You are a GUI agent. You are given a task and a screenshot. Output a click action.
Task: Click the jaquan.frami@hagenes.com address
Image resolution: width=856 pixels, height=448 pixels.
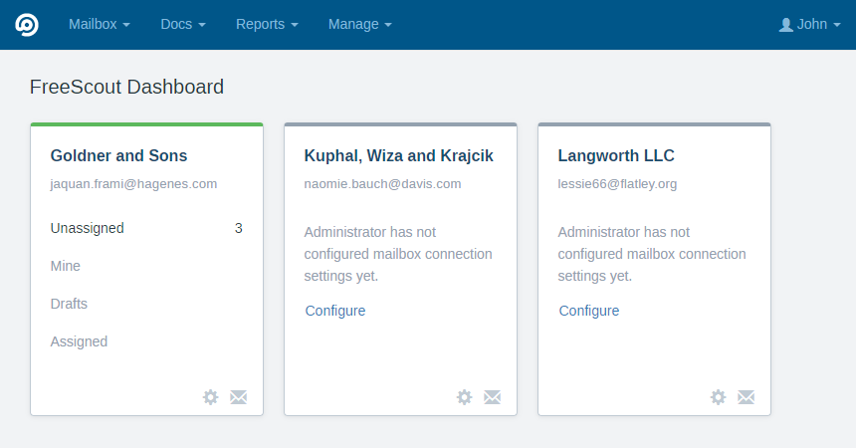133,184
